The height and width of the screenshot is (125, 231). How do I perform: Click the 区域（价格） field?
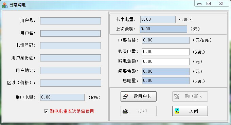(x=71, y=83)
